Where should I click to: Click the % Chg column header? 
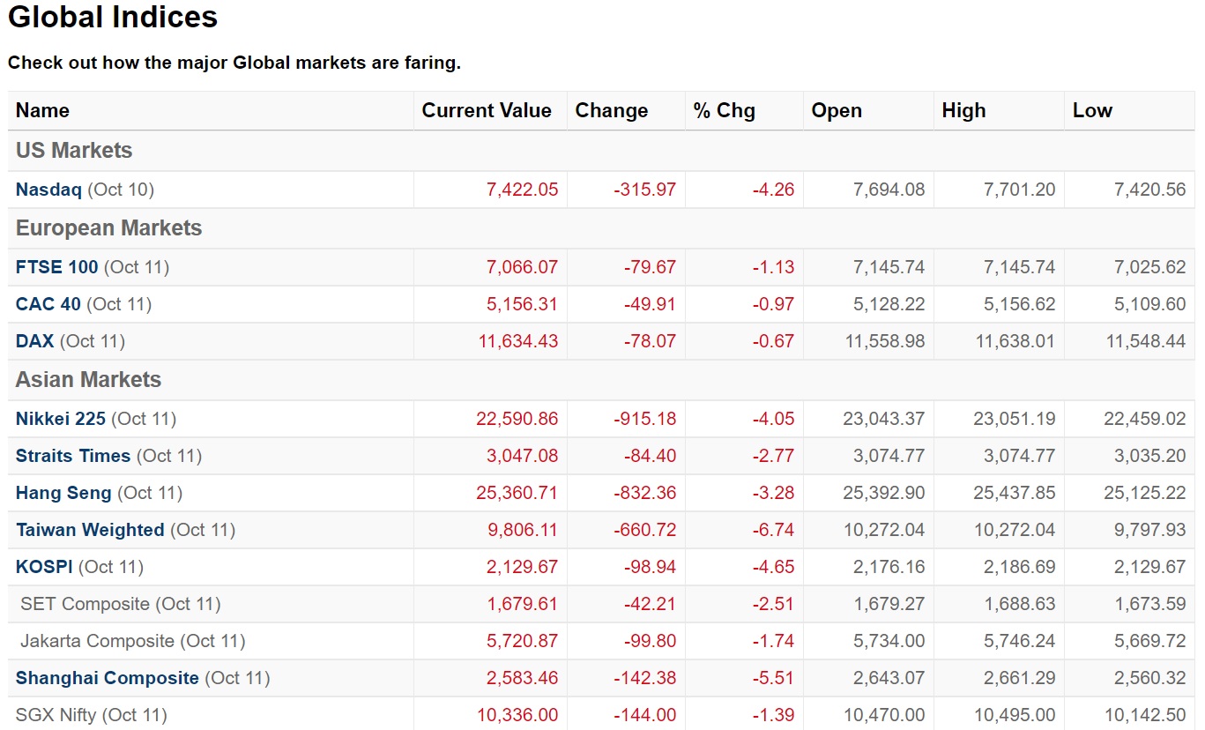pyautogui.click(x=724, y=111)
